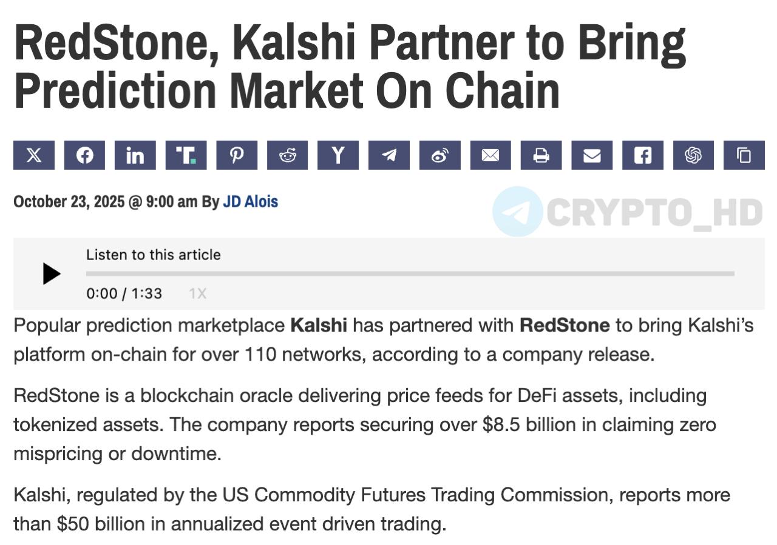The height and width of the screenshot is (545, 777).
Task: Share via the square Facebook icon
Action: click(642, 155)
